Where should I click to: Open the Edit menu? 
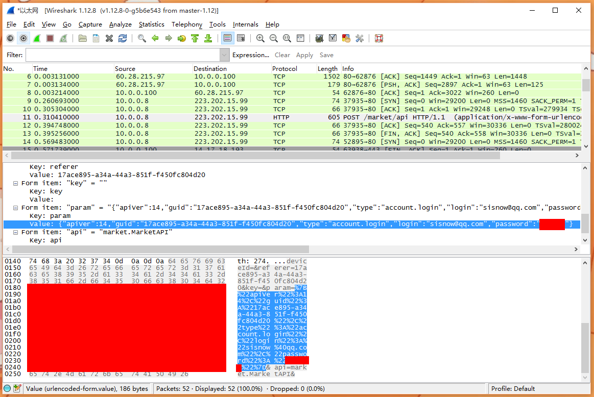pos(29,24)
